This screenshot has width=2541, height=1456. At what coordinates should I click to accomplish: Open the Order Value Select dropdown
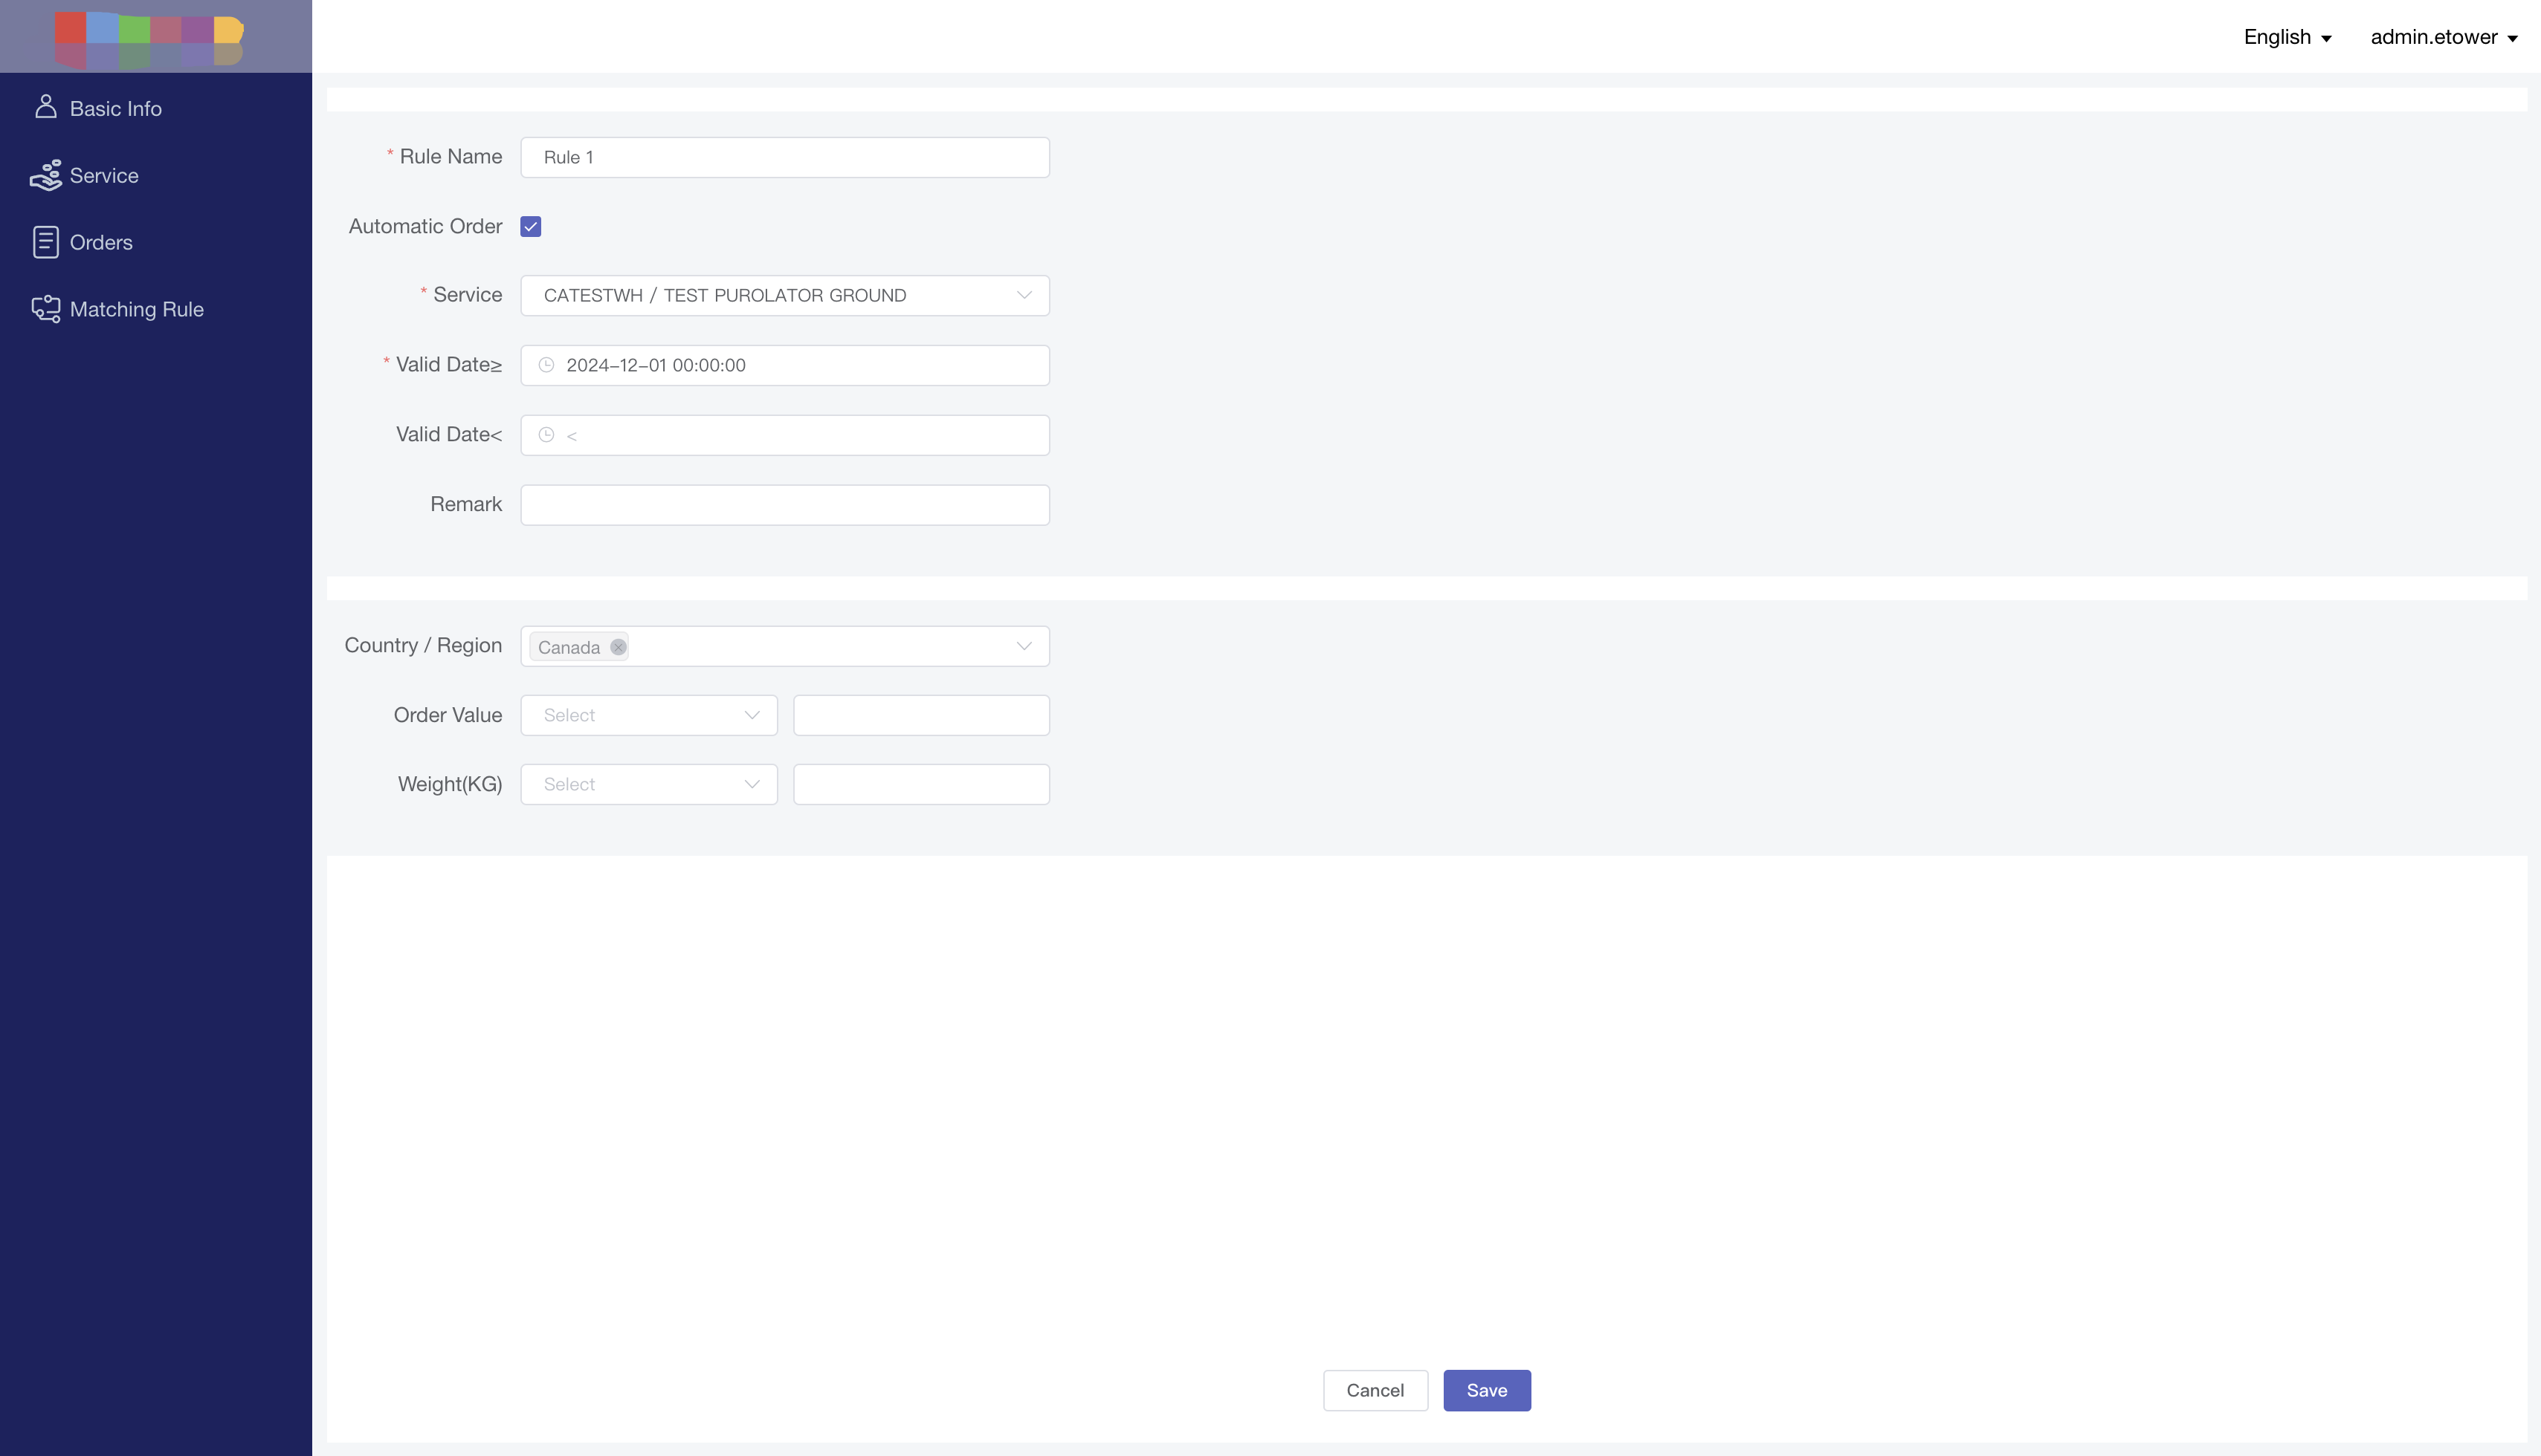coord(648,715)
